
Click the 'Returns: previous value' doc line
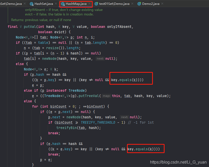point(41,20)
